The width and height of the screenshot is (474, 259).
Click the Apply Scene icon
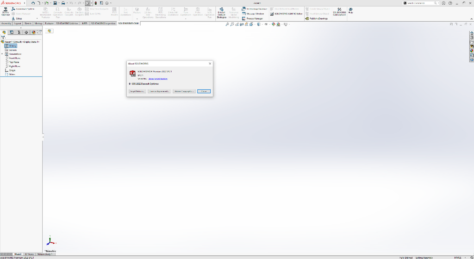point(278,24)
